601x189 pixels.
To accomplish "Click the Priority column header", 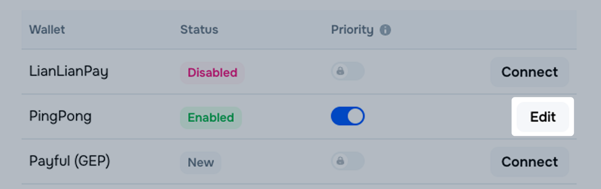I will pyautogui.click(x=352, y=30).
